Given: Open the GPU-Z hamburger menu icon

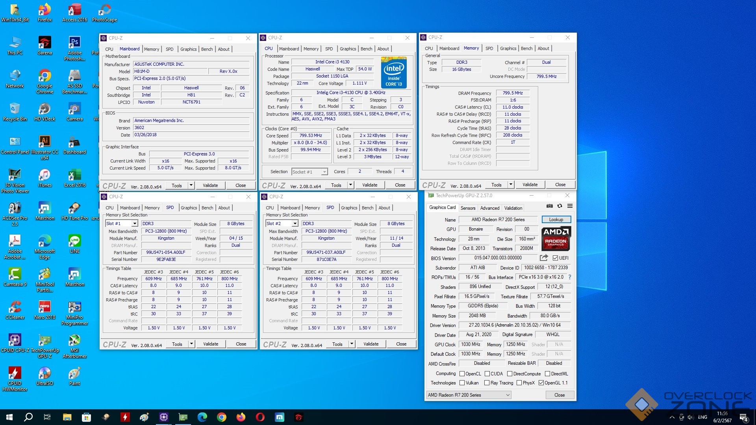Looking at the screenshot, I should click(570, 206).
